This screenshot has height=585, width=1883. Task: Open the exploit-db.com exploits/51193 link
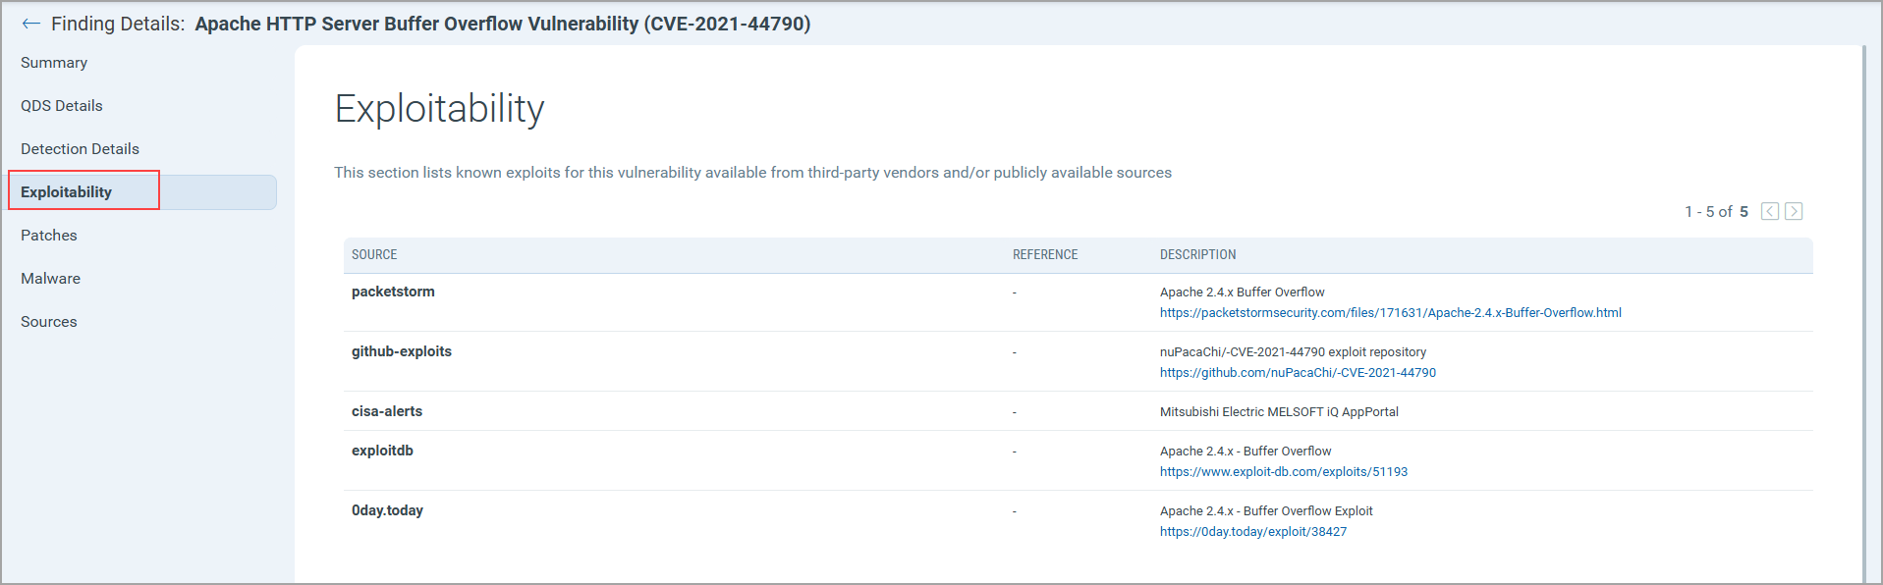click(x=1283, y=472)
